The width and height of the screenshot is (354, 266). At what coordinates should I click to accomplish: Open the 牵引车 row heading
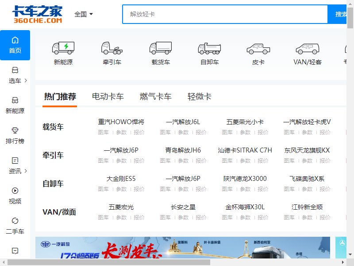(53, 156)
